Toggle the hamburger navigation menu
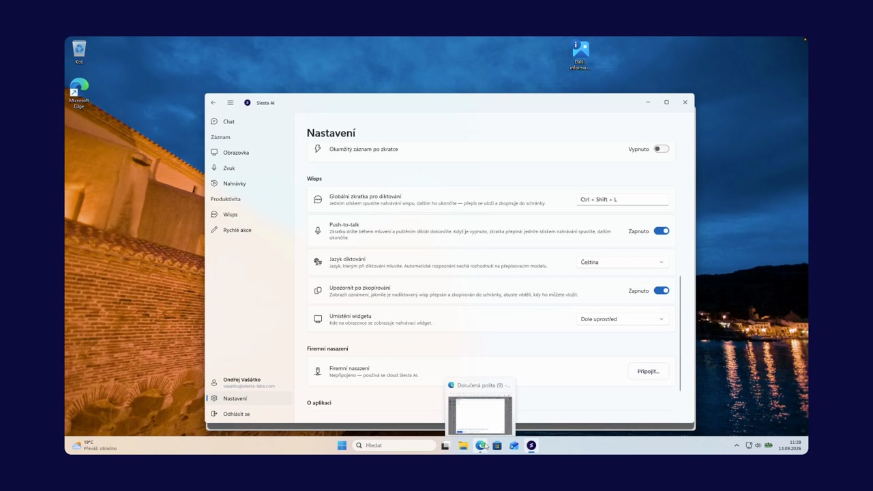Screen dimensions: 873x491 [x=231, y=103]
